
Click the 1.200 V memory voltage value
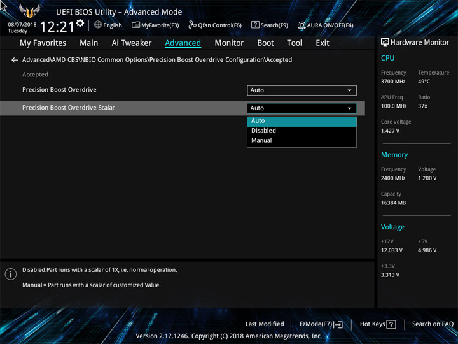427,178
